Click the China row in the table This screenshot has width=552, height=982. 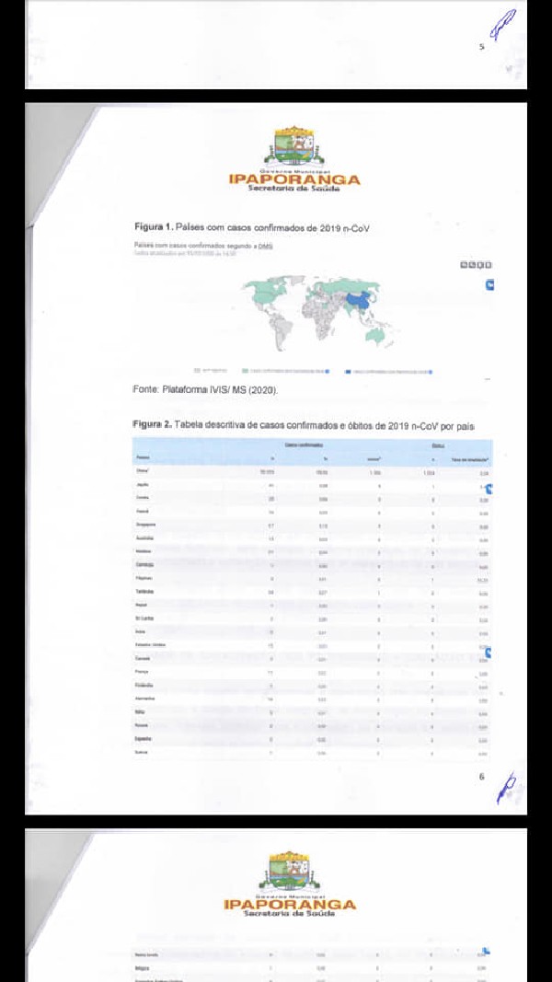(x=312, y=473)
